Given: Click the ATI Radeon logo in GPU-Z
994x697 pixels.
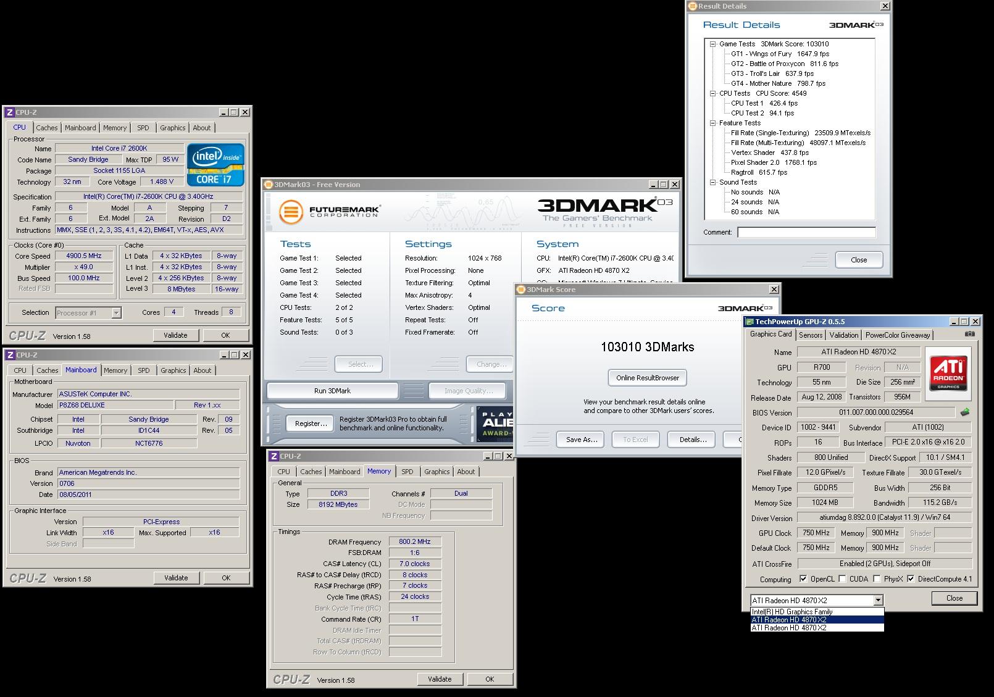Looking at the screenshot, I should point(948,374).
